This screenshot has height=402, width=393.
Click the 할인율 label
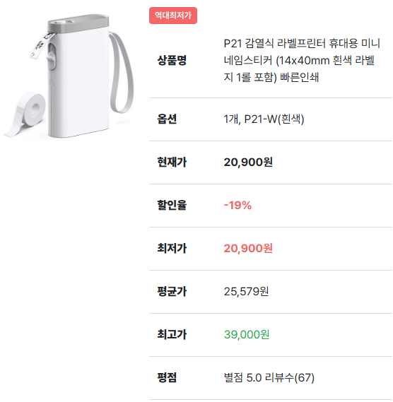172,206
